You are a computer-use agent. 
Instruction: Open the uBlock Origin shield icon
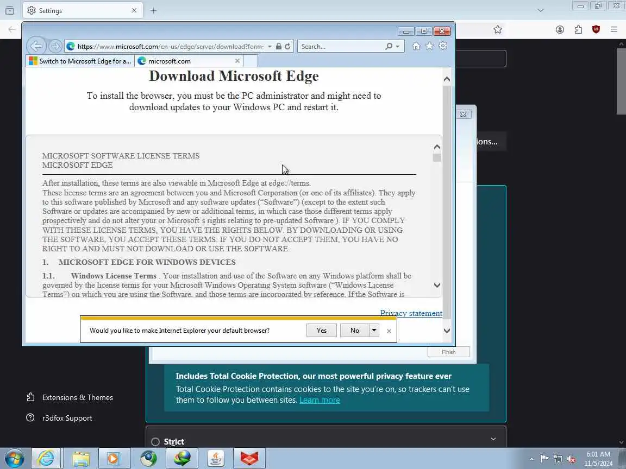coord(596,29)
